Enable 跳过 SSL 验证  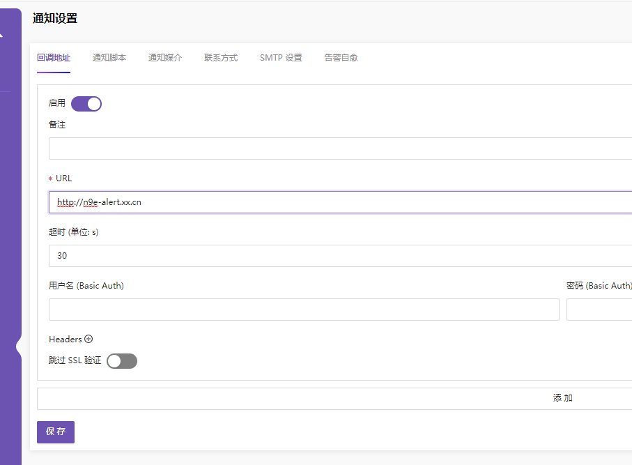122,360
